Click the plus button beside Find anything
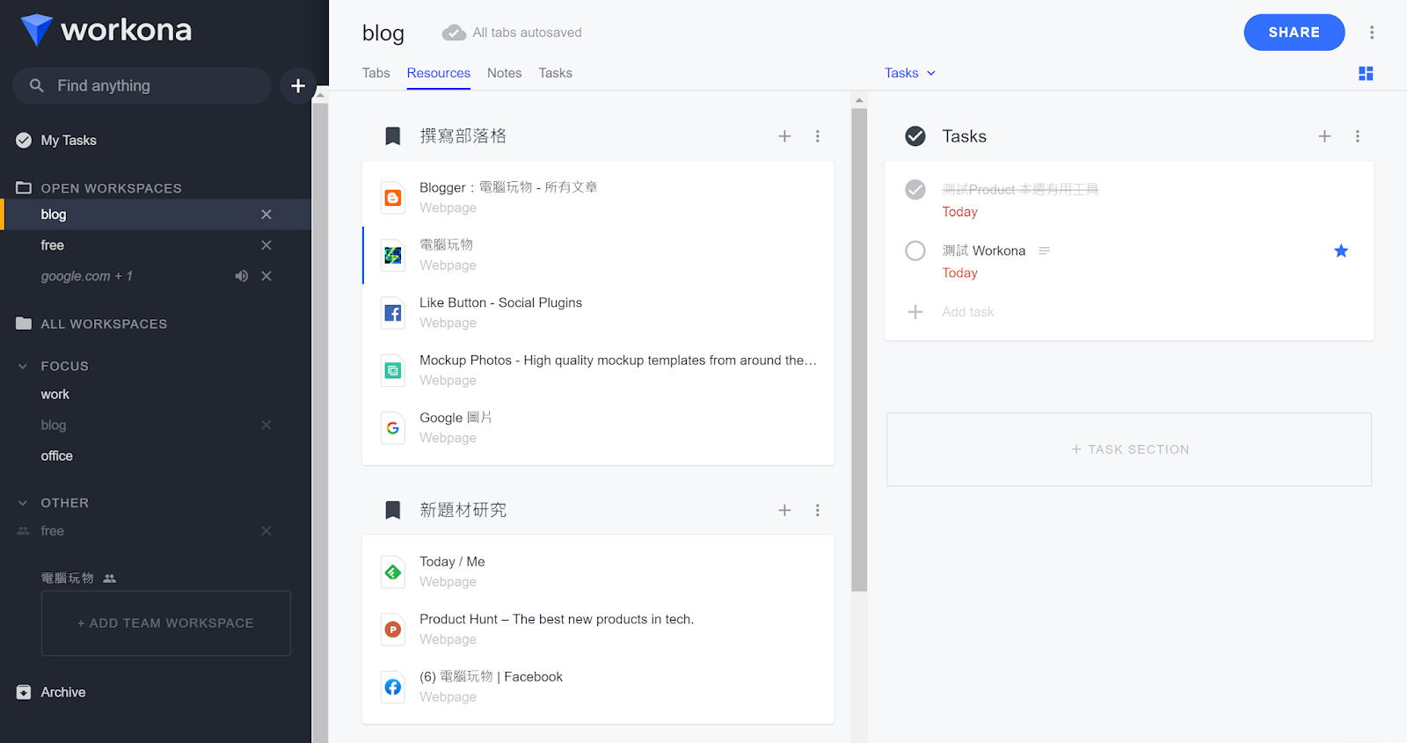The width and height of the screenshot is (1407, 743). click(298, 85)
